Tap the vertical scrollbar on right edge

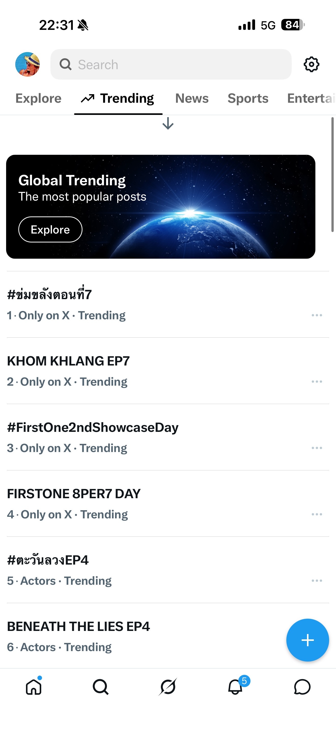coord(333,175)
